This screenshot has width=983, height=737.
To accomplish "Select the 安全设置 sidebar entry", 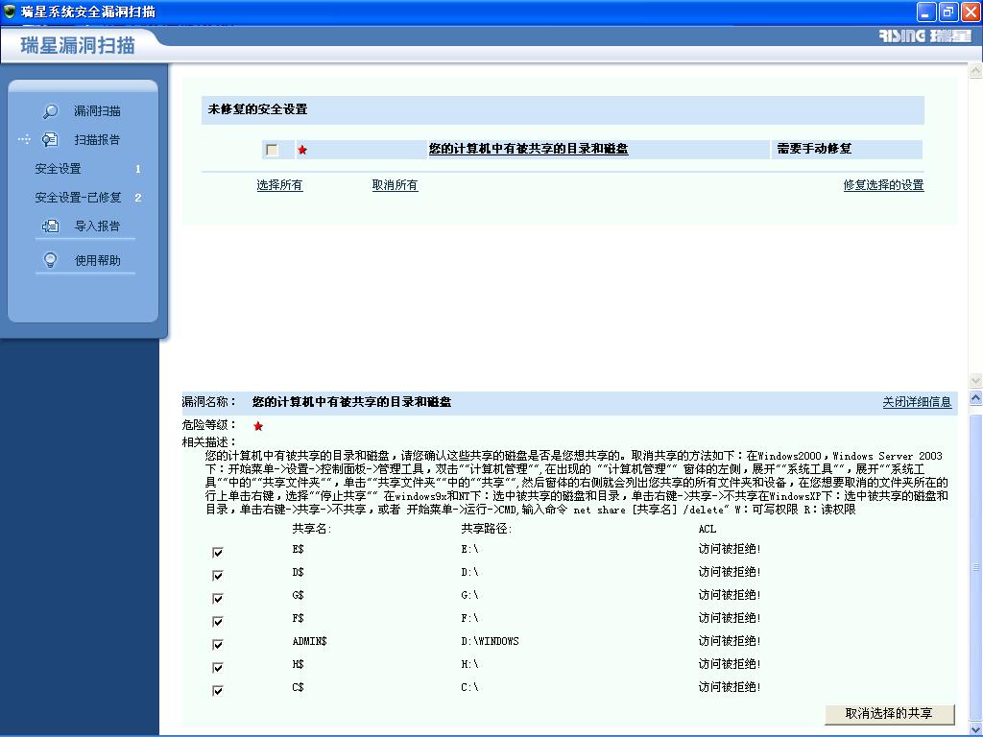I will 58,169.
